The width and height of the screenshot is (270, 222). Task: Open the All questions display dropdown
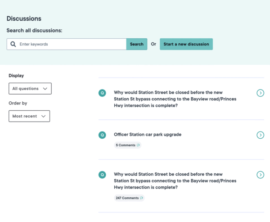tap(30, 89)
